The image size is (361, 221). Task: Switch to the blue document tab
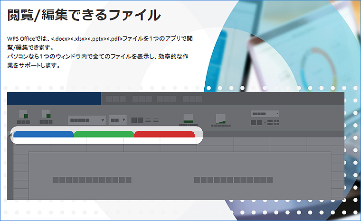click(x=43, y=134)
